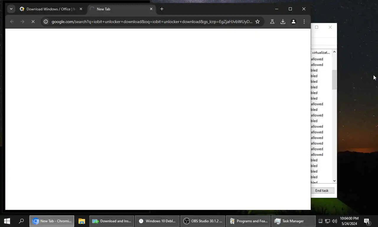Close the New Tab tab
Screen dimensions: 378x227
click(151, 9)
